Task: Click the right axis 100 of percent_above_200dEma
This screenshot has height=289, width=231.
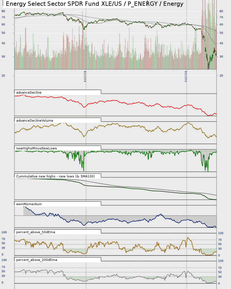Action: point(221,261)
